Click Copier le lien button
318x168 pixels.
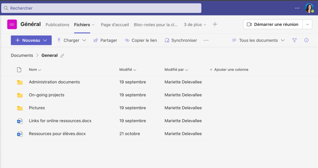tap(141, 40)
